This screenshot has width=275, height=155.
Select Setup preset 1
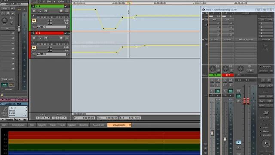[37, 118]
